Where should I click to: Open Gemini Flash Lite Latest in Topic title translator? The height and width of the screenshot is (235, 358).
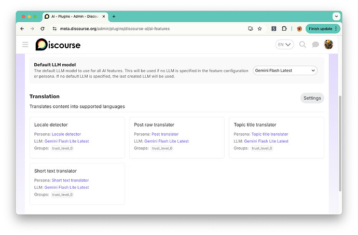(266, 141)
